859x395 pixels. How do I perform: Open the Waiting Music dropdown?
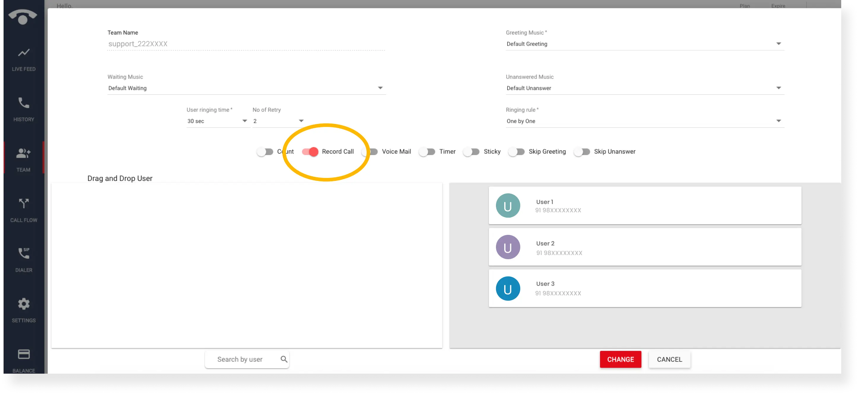(380, 88)
